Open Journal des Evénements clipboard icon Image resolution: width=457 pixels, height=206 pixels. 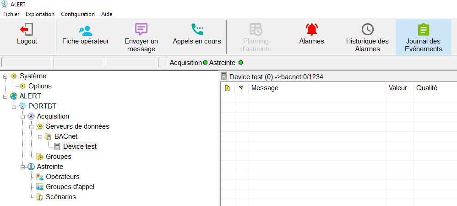pos(423,30)
